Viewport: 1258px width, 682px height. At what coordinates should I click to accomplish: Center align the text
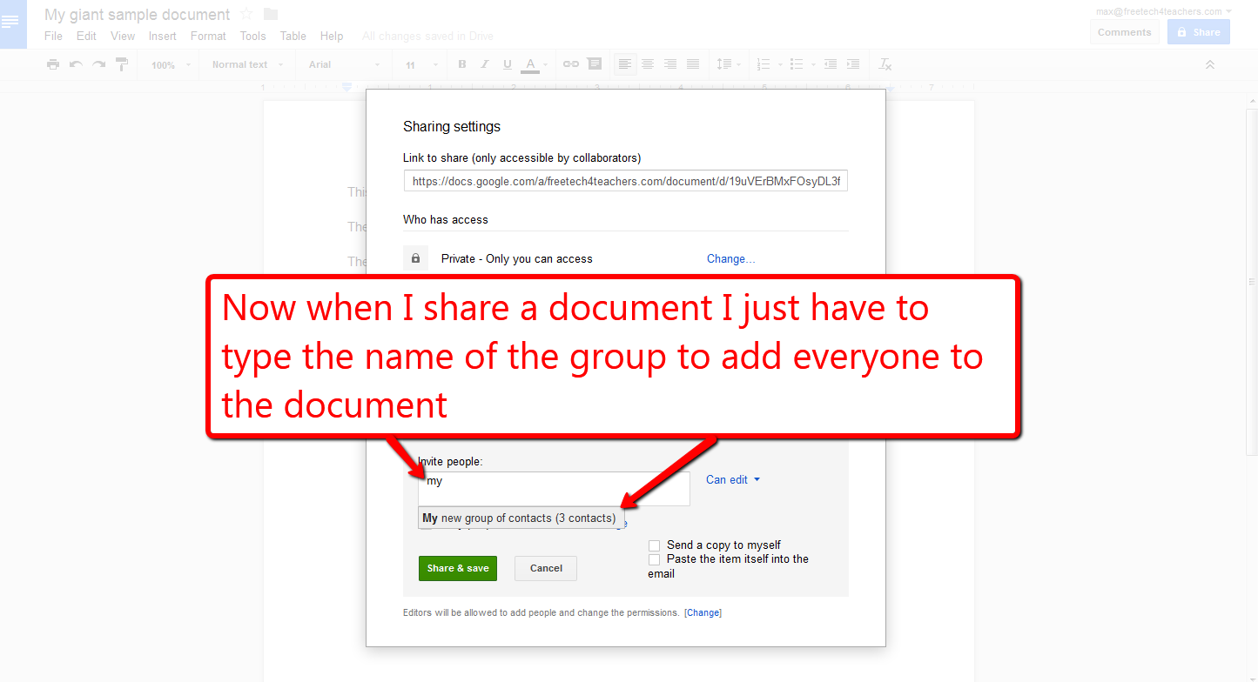click(x=648, y=64)
